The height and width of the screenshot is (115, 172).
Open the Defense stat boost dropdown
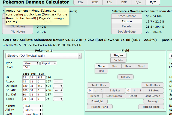(x=58, y=86)
